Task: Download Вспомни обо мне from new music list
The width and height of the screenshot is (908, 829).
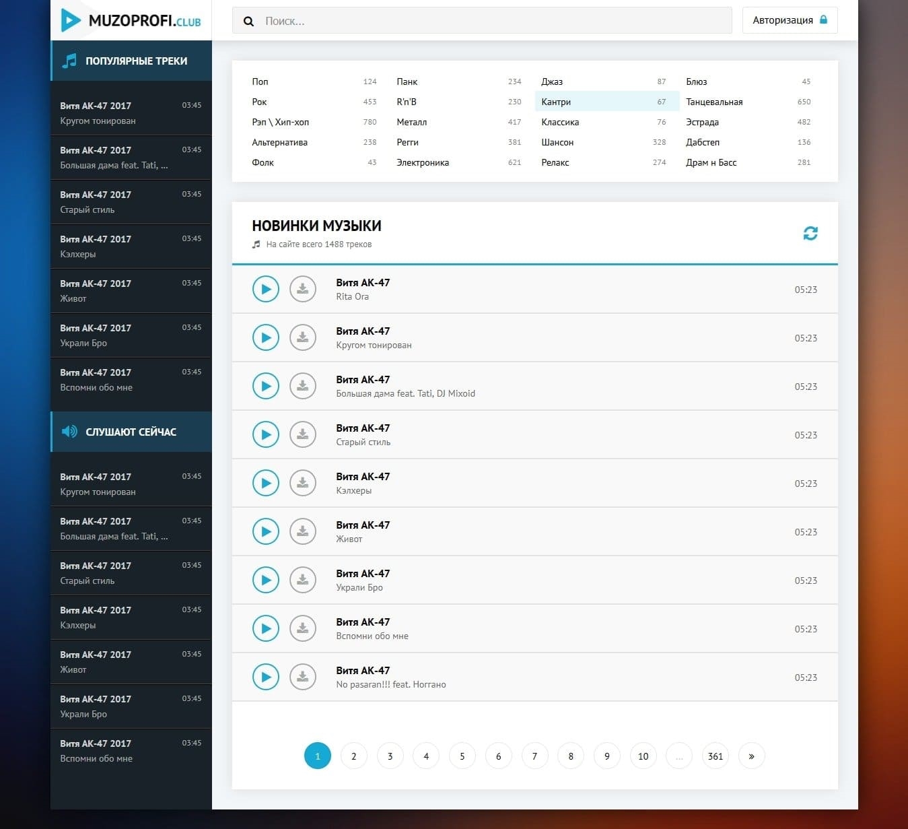Action: 303,629
